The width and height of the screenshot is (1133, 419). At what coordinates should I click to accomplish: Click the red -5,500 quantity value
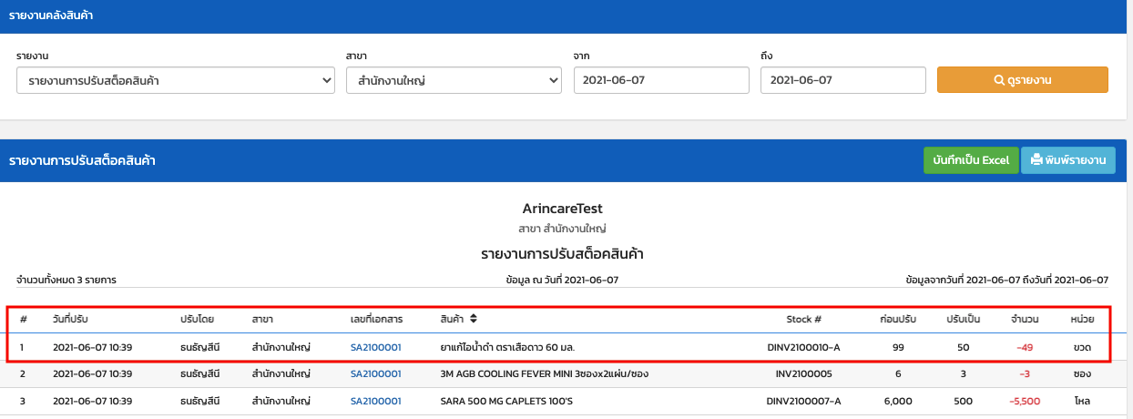pos(1025,401)
